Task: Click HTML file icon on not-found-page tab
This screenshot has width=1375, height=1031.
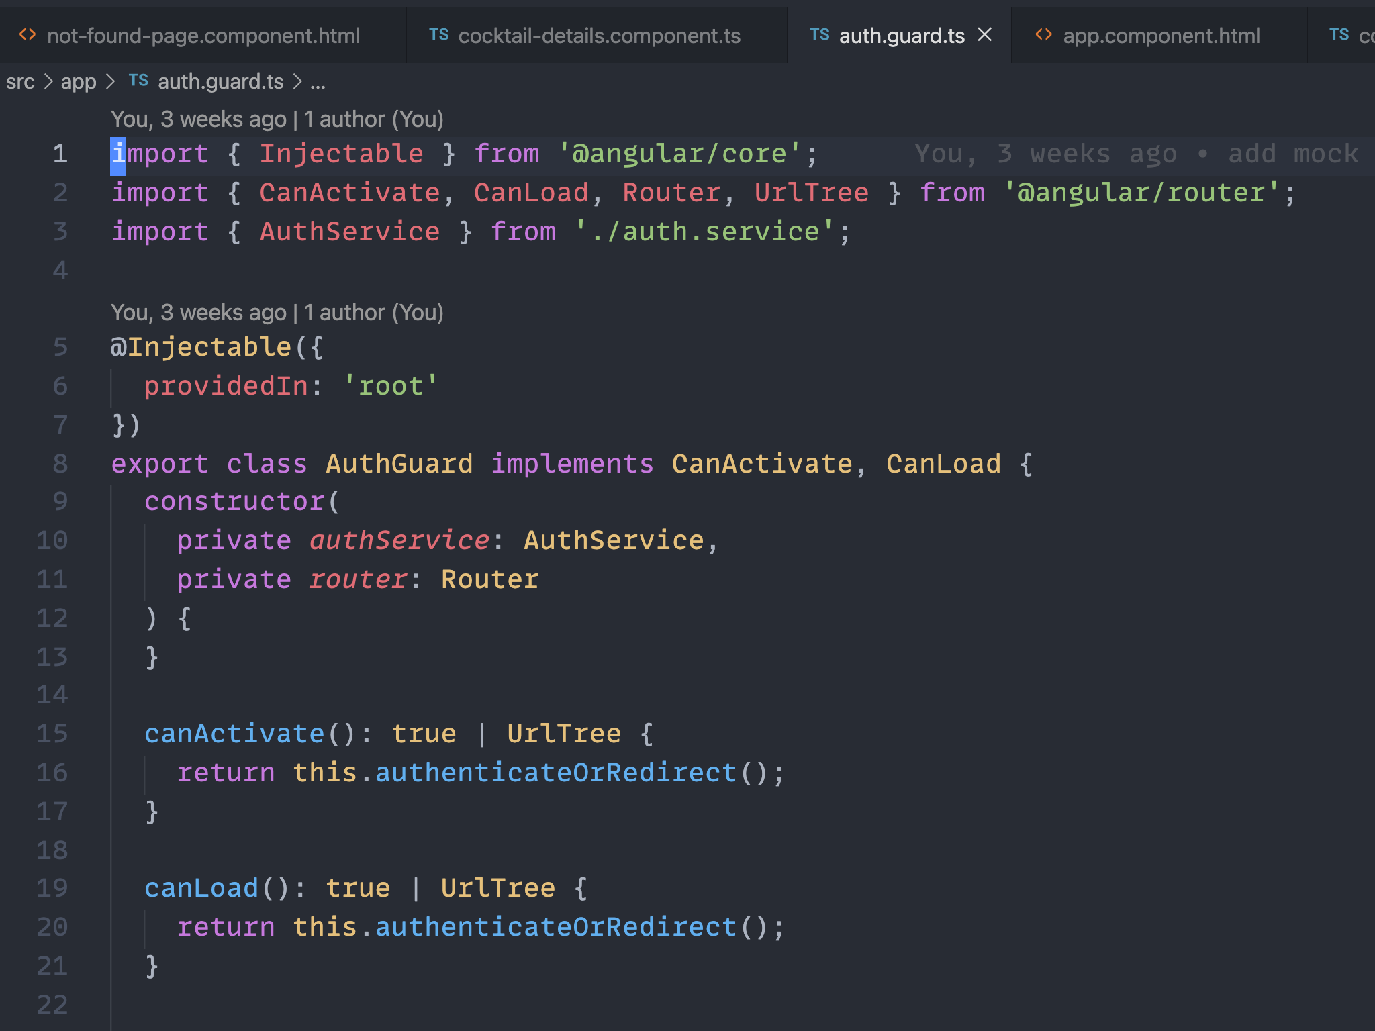Action: [28, 35]
